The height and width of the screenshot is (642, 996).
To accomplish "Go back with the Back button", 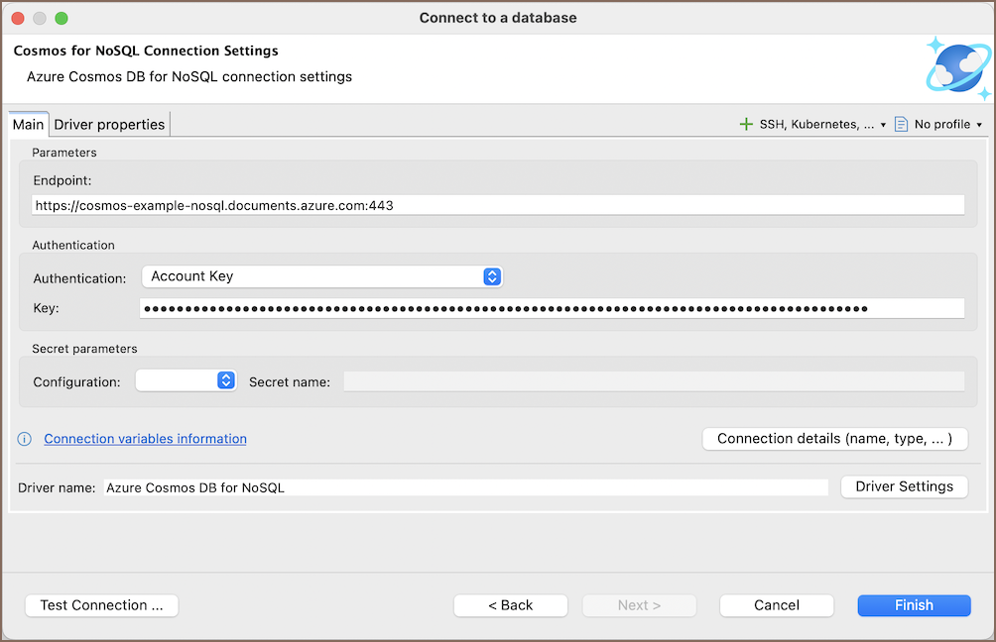I will [x=510, y=605].
